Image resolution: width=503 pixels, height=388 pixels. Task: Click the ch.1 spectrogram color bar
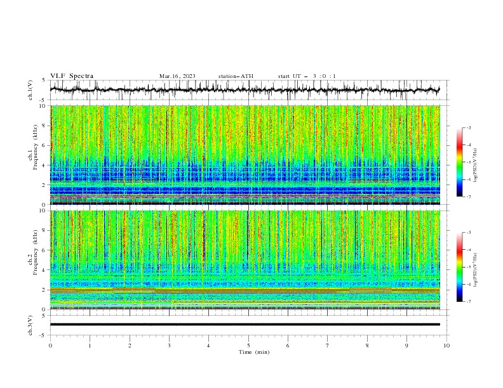click(x=459, y=162)
